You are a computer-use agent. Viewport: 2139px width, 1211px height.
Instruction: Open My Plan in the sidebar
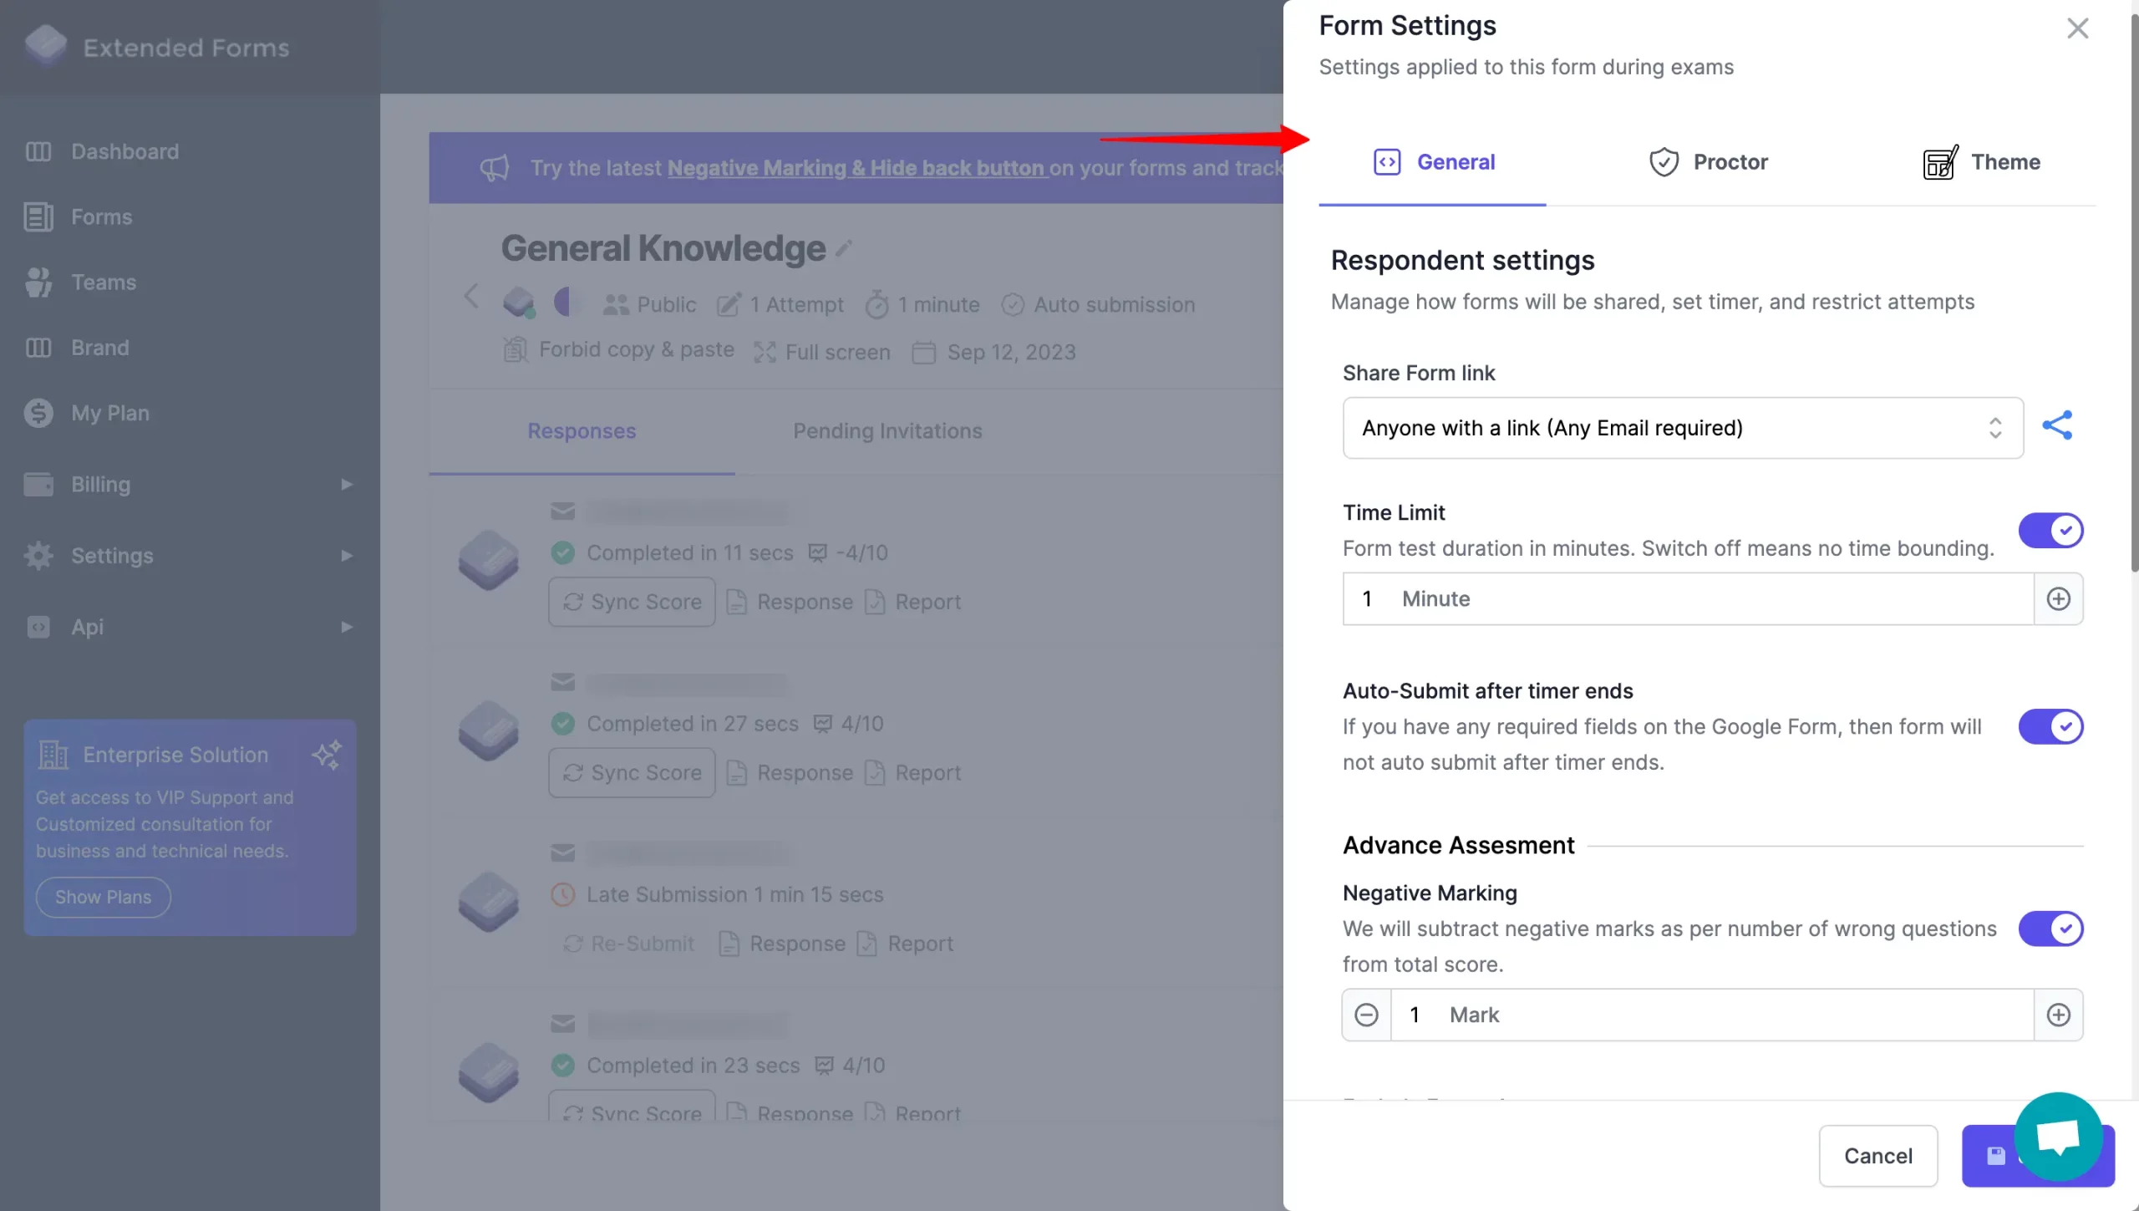click(109, 412)
